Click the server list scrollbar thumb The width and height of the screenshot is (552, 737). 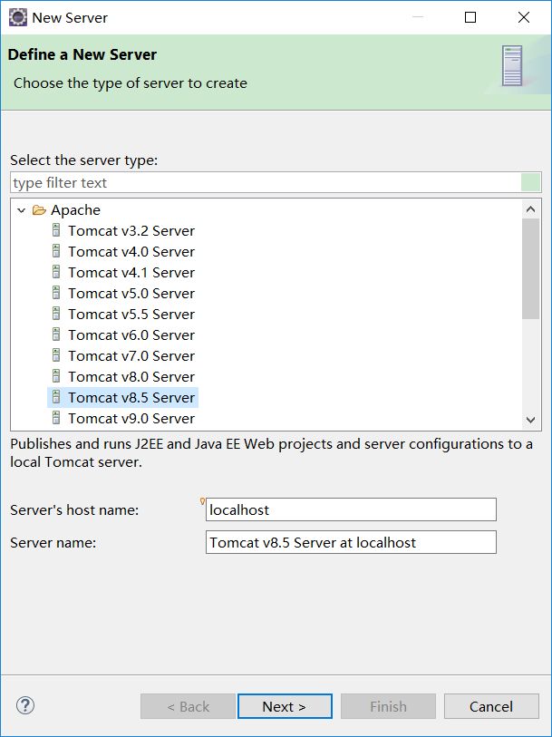[531, 269]
